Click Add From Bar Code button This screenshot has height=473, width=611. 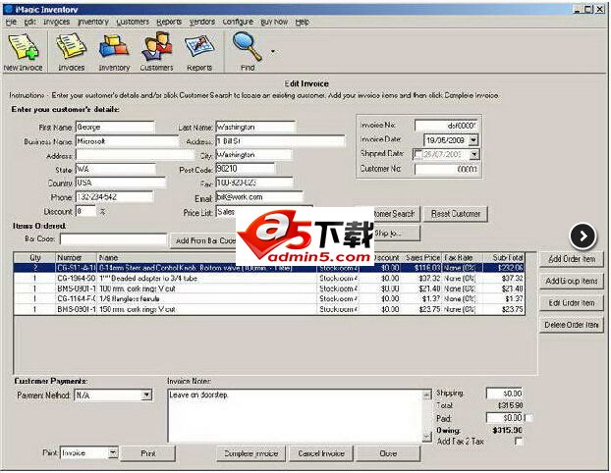[203, 241]
